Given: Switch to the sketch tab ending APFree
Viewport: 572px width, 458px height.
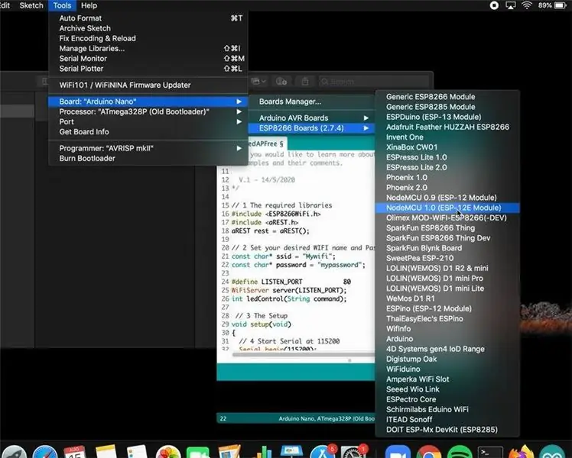Looking at the screenshot, I should [267, 144].
